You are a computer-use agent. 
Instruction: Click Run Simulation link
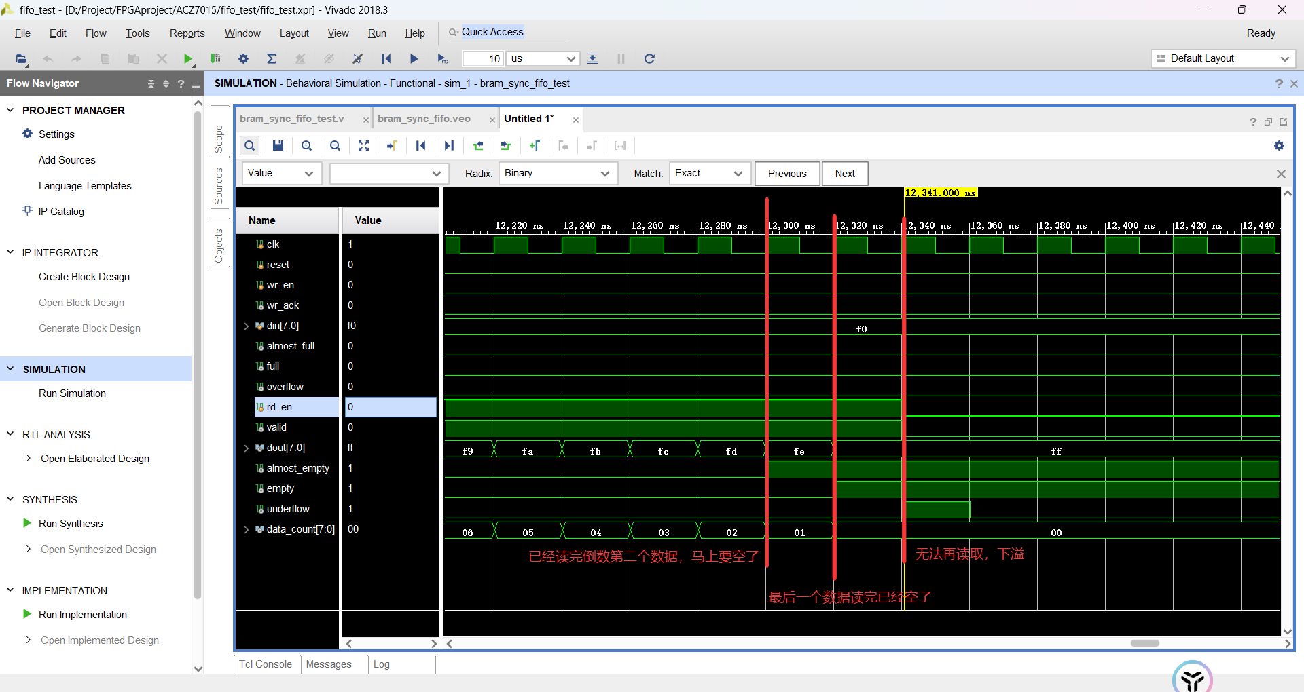point(72,393)
